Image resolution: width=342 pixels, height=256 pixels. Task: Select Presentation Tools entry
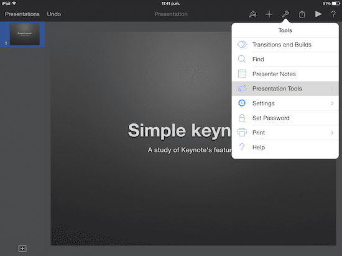click(285, 89)
